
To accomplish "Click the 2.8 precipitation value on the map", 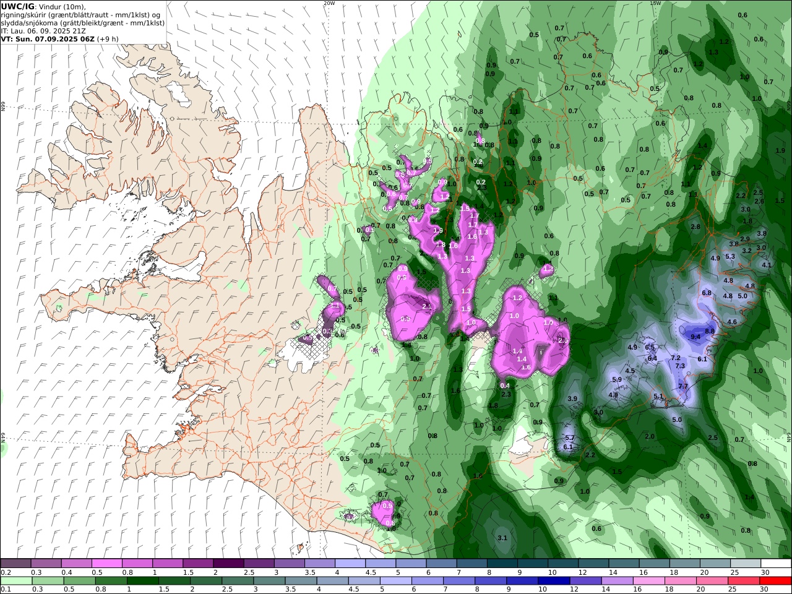I will click(695, 227).
